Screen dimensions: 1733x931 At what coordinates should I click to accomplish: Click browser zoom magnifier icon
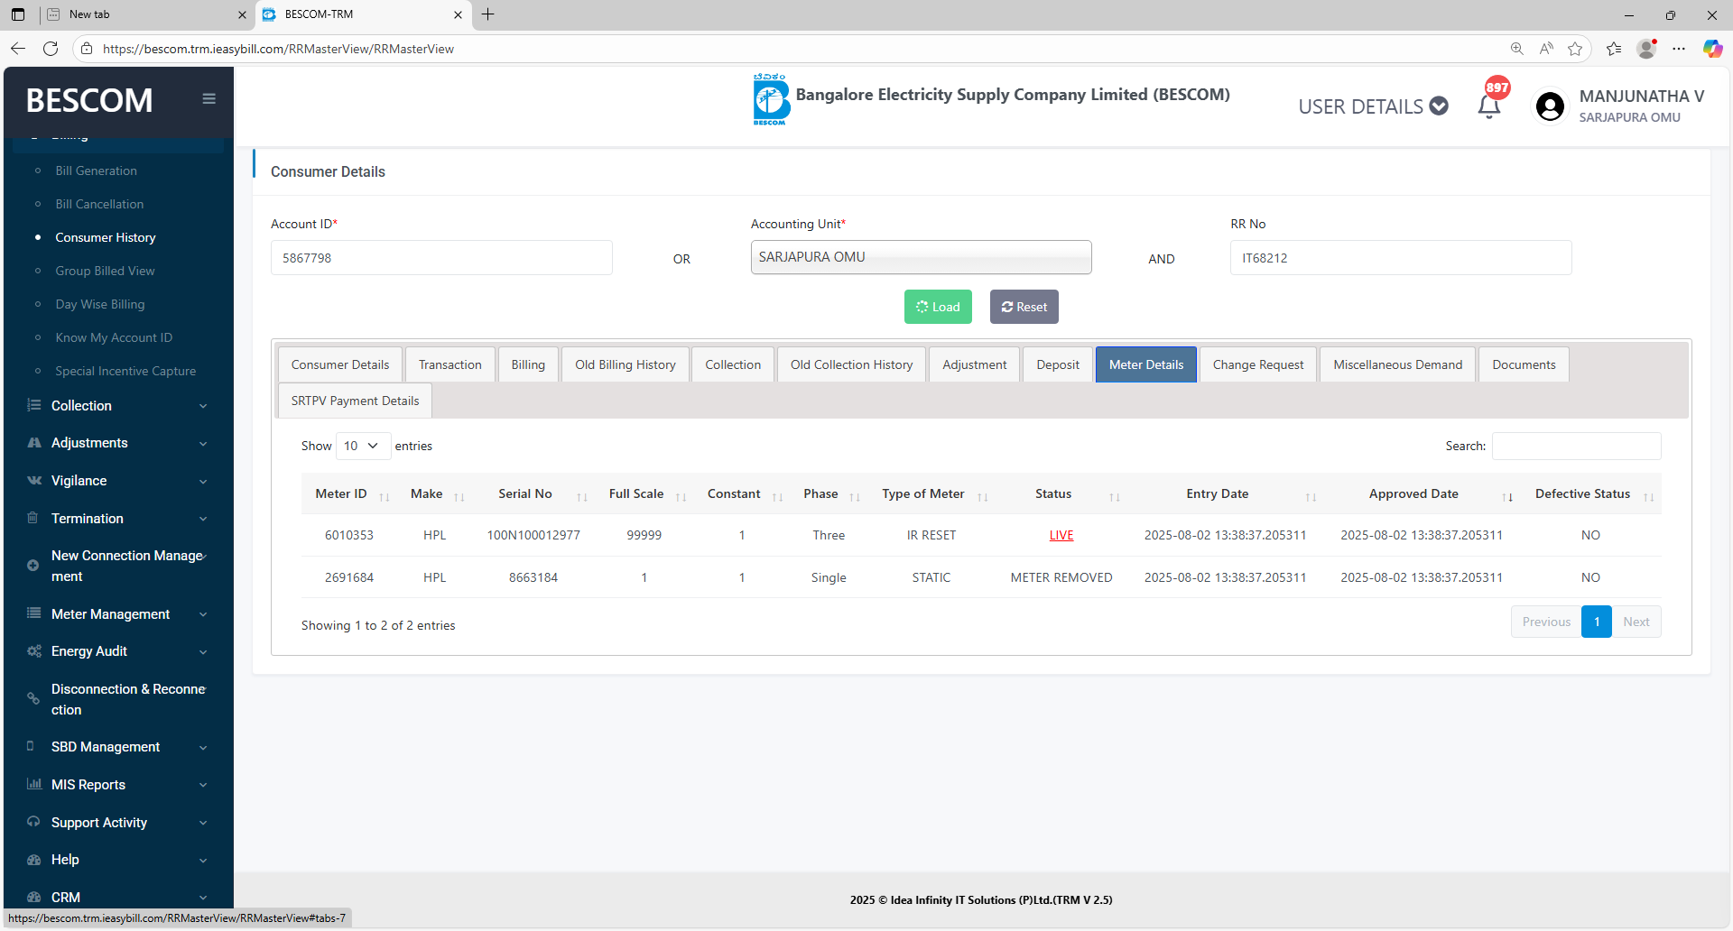click(x=1516, y=49)
